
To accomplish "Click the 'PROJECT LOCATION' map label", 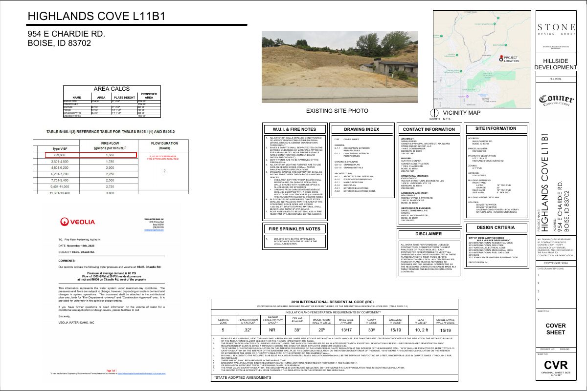I will (511, 59).
